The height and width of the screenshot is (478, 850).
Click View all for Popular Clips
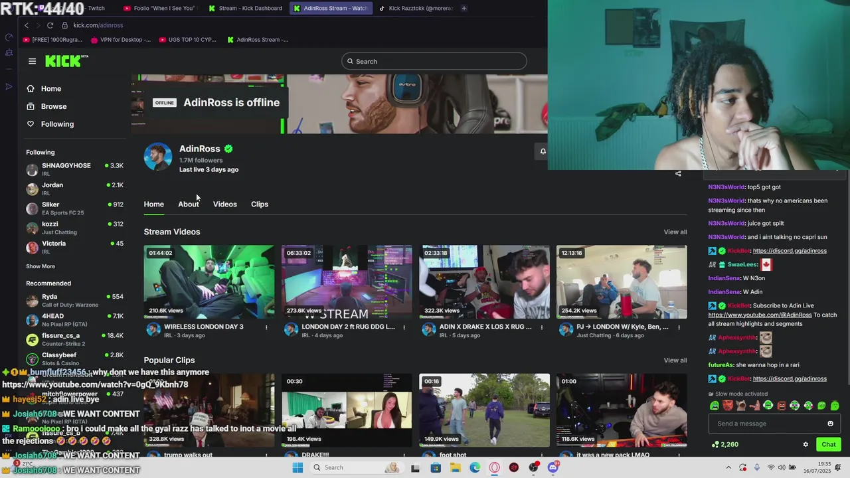pos(675,360)
